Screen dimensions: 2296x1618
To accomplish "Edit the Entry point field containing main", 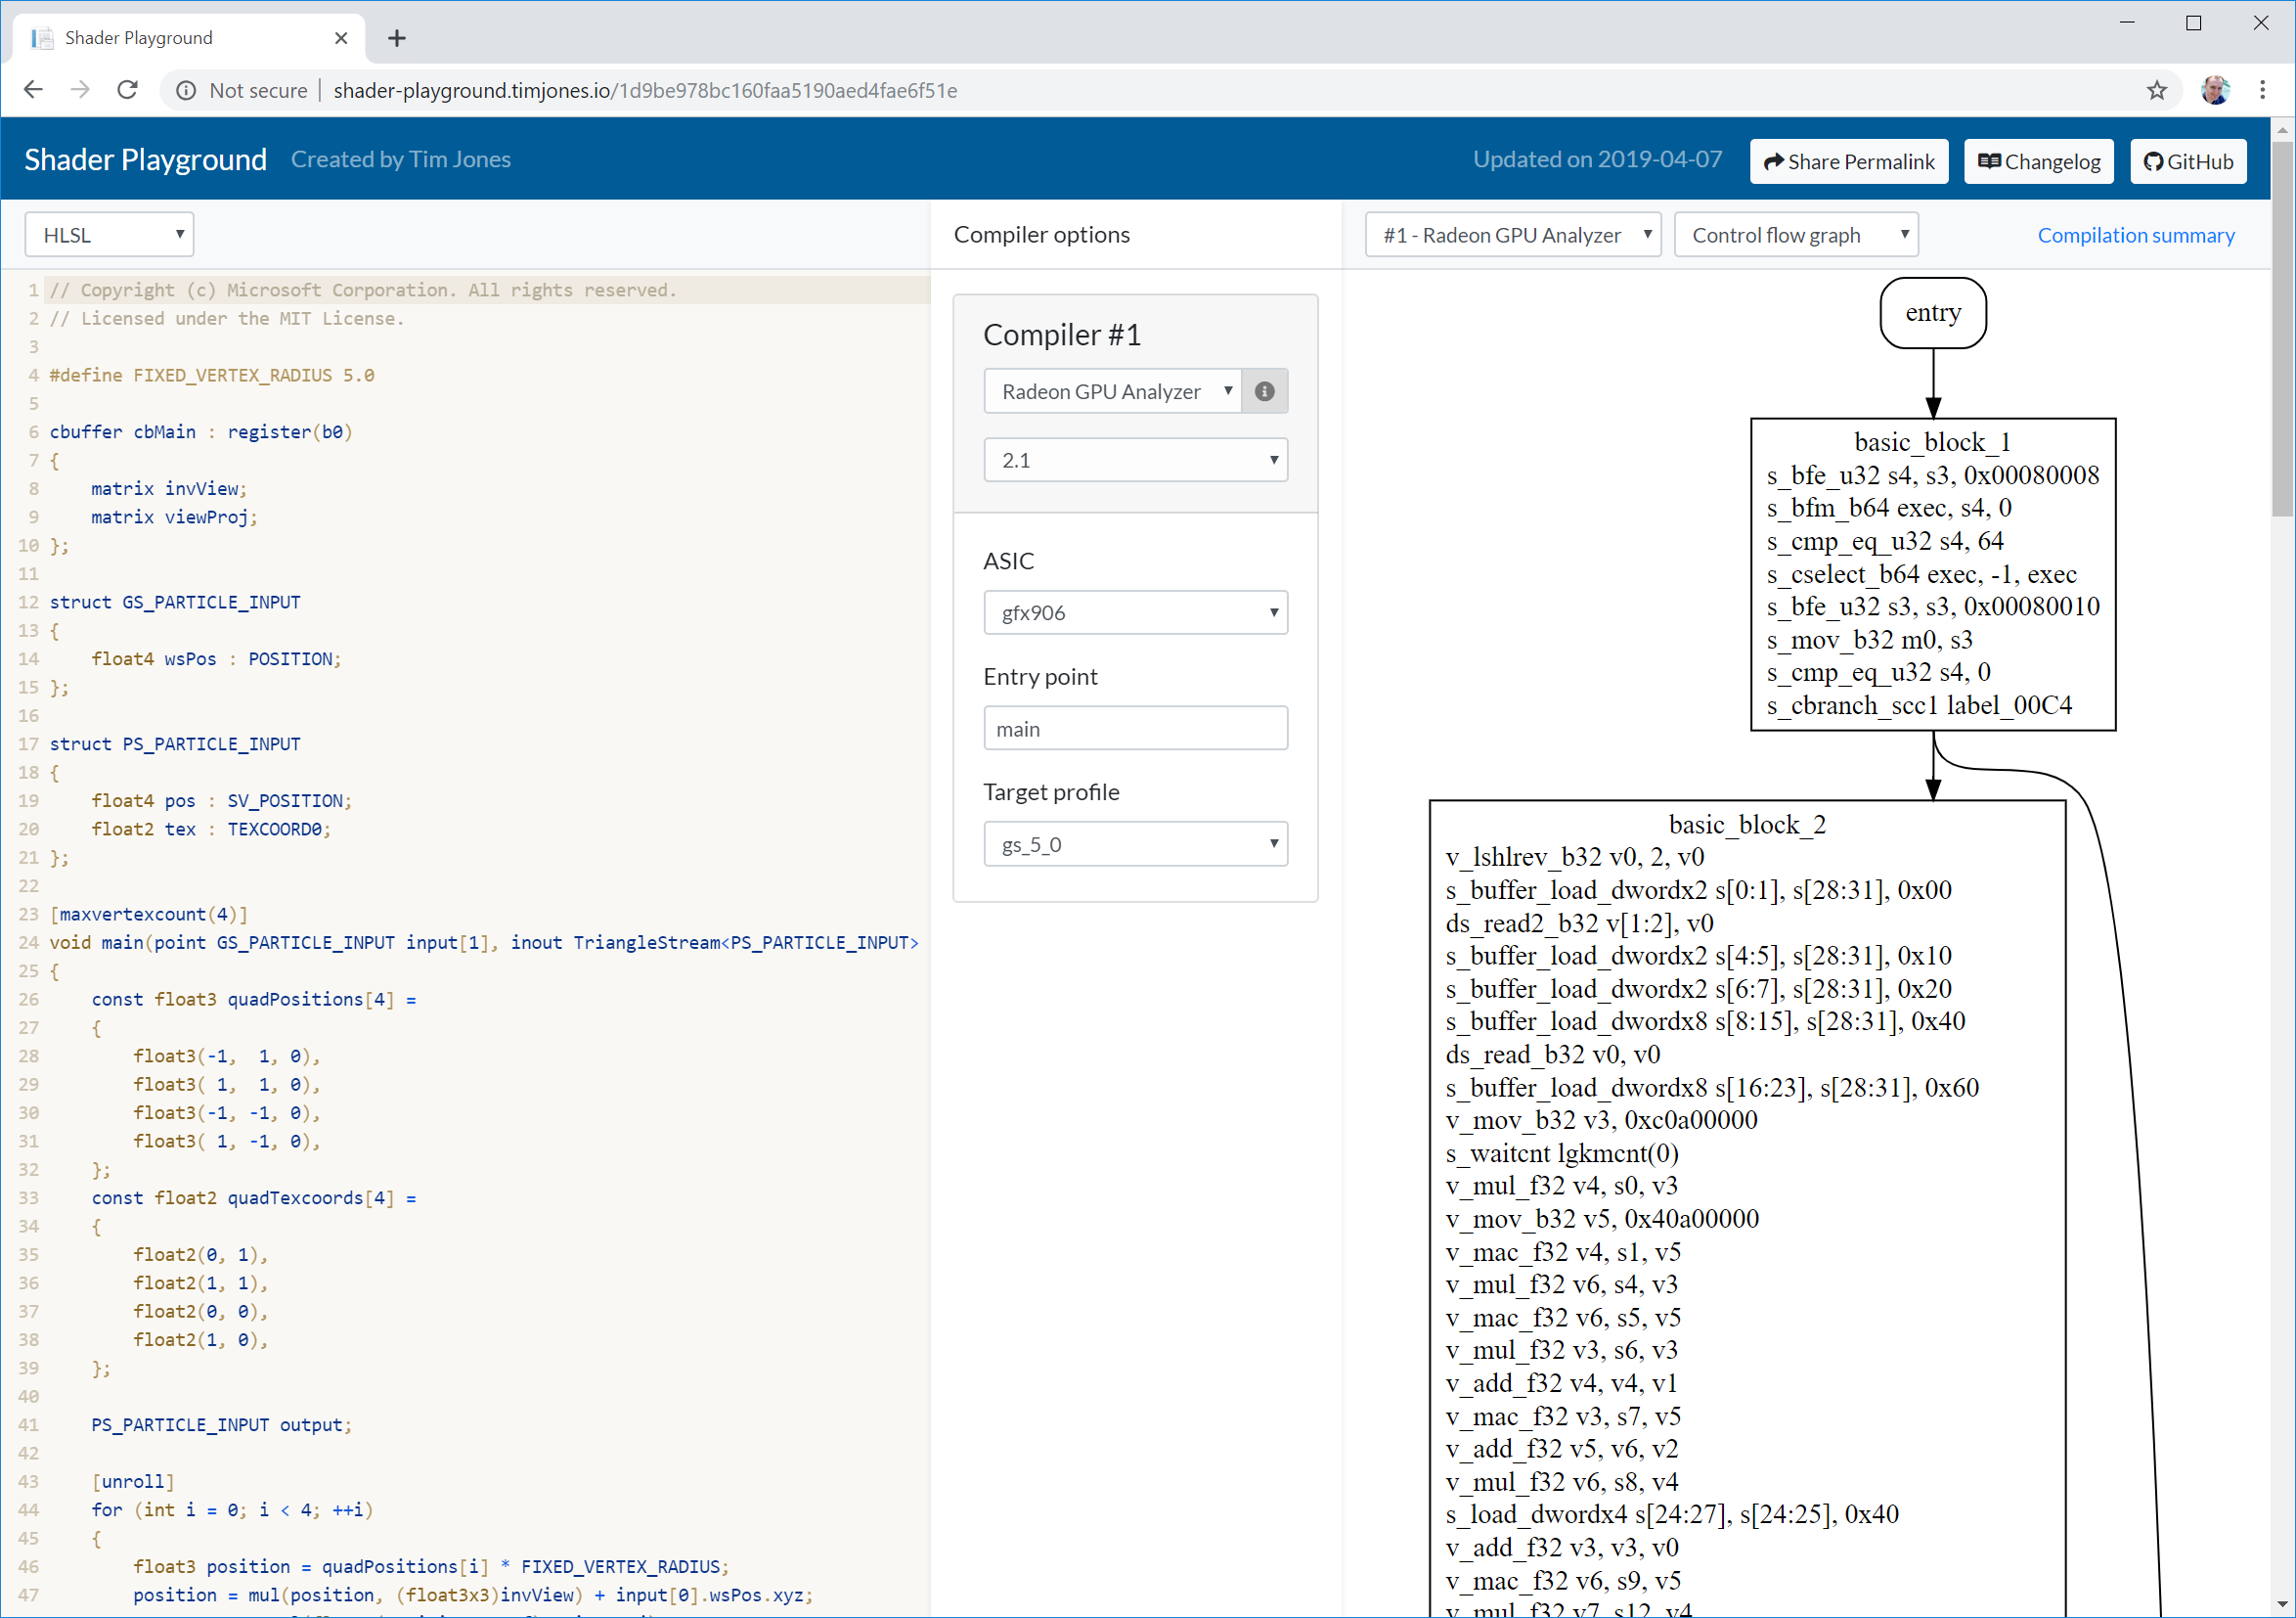I will coord(1135,728).
